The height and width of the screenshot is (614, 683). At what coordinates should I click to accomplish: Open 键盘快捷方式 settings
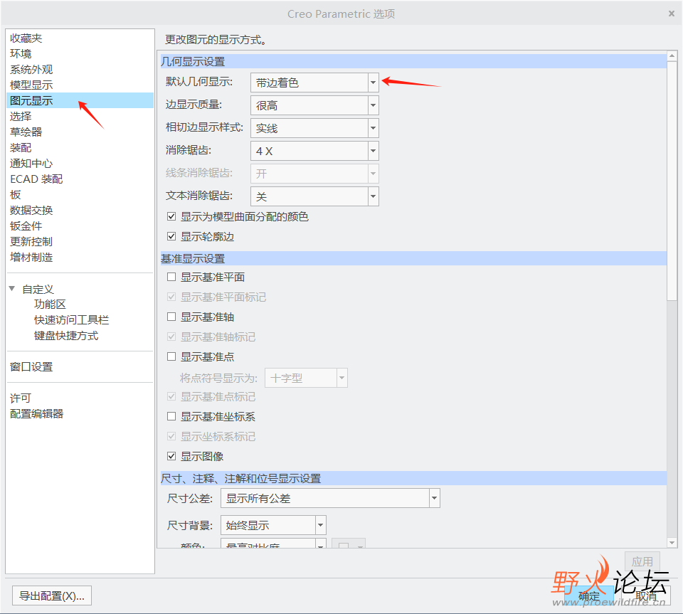(x=66, y=336)
